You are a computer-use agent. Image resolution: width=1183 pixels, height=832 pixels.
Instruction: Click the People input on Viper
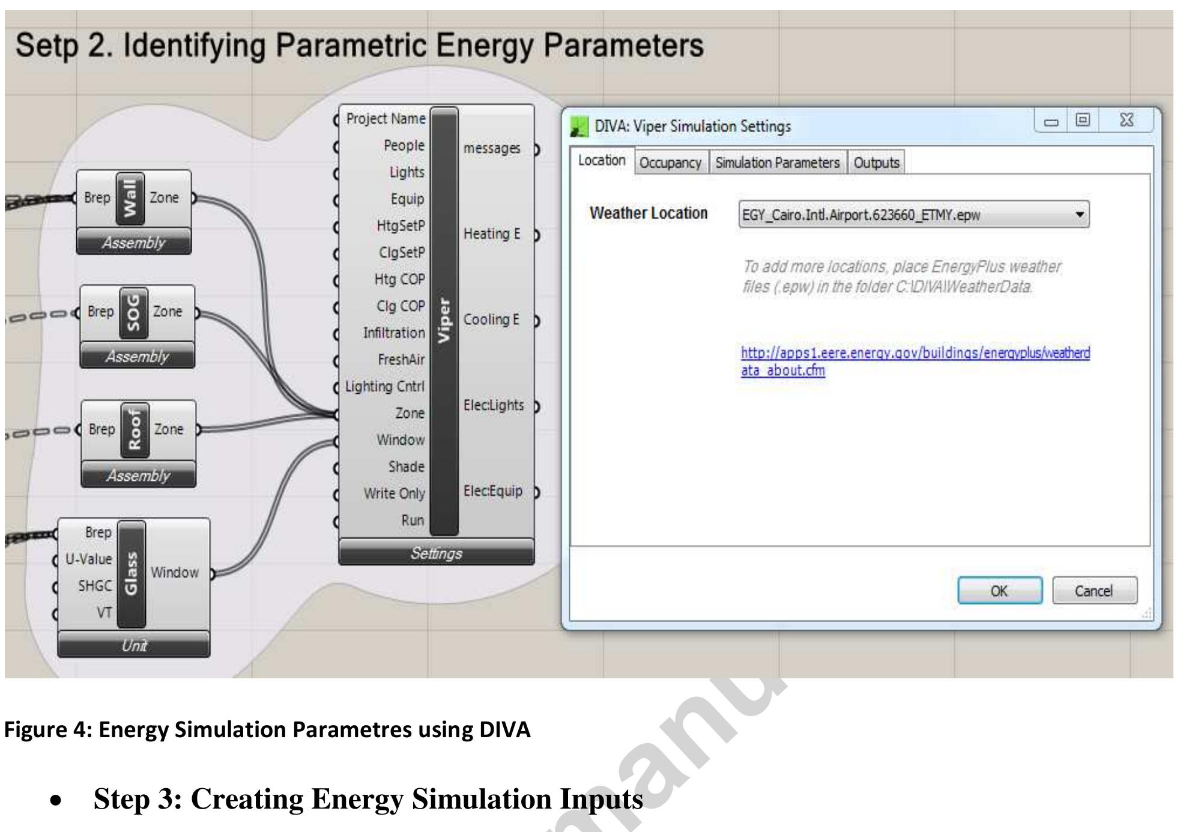[x=404, y=146]
